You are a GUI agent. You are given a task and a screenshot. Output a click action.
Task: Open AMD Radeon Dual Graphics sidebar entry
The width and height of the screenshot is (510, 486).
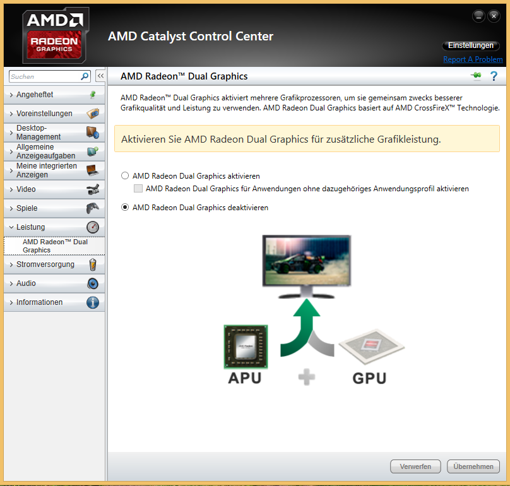pyautogui.click(x=54, y=246)
